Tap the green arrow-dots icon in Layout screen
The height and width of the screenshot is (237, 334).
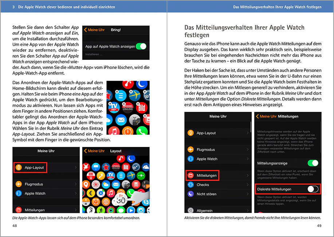[x=141, y=176]
